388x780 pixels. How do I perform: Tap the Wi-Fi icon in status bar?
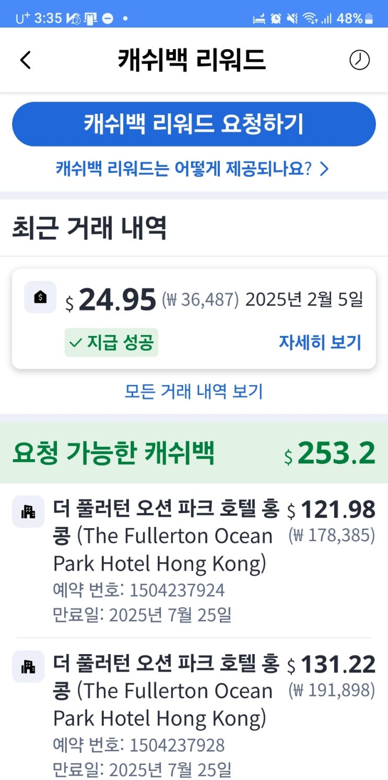[310, 19]
